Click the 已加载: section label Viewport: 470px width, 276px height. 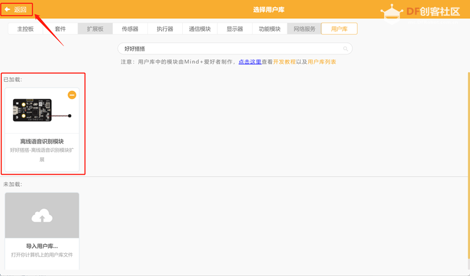click(x=12, y=80)
